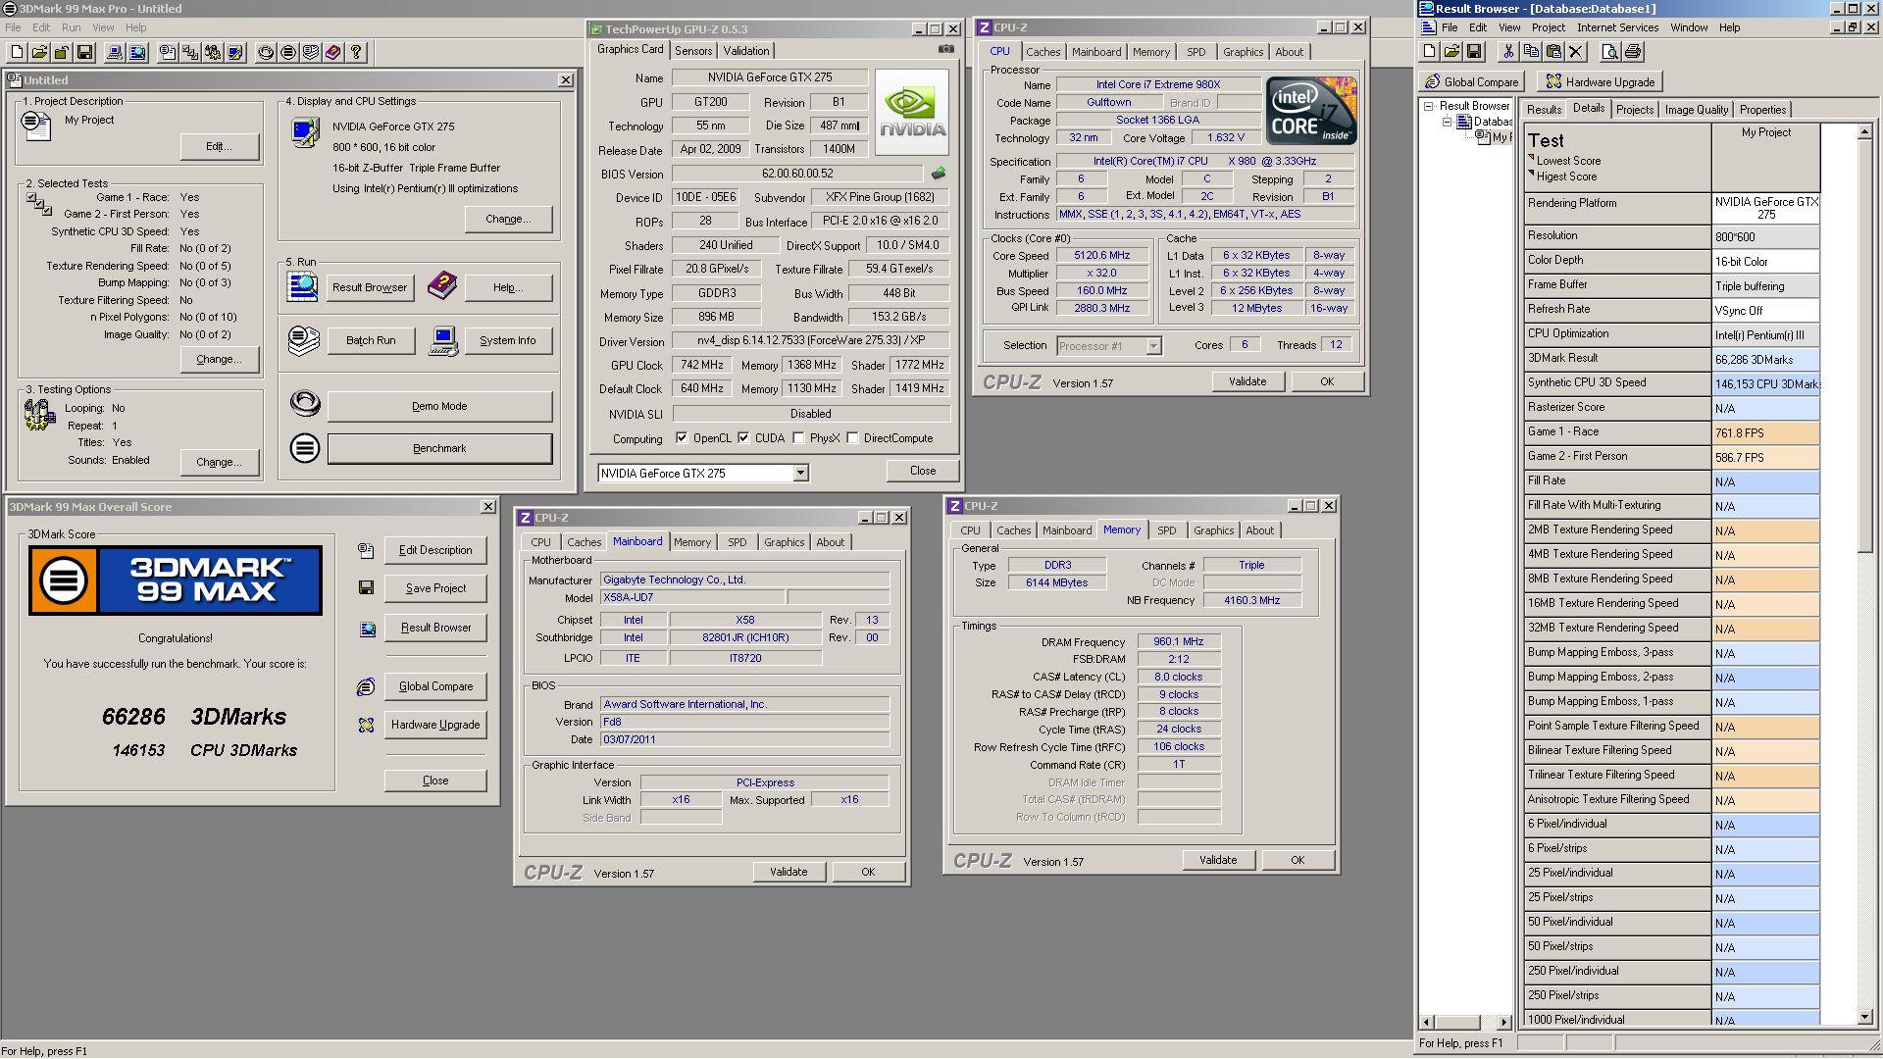Toggle the OpenCL checkbox in GPU-Z

coord(682,438)
